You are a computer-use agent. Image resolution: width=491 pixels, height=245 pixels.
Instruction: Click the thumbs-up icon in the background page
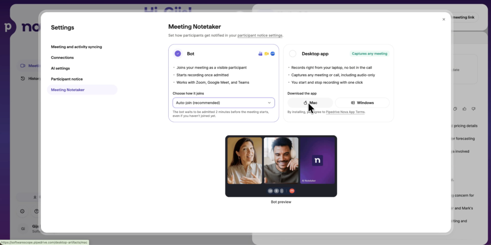tap(464, 109)
